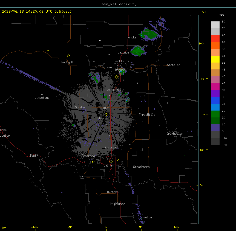Click the ThreeHills label
The height and width of the screenshot is (231, 236).
coord(147,115)
